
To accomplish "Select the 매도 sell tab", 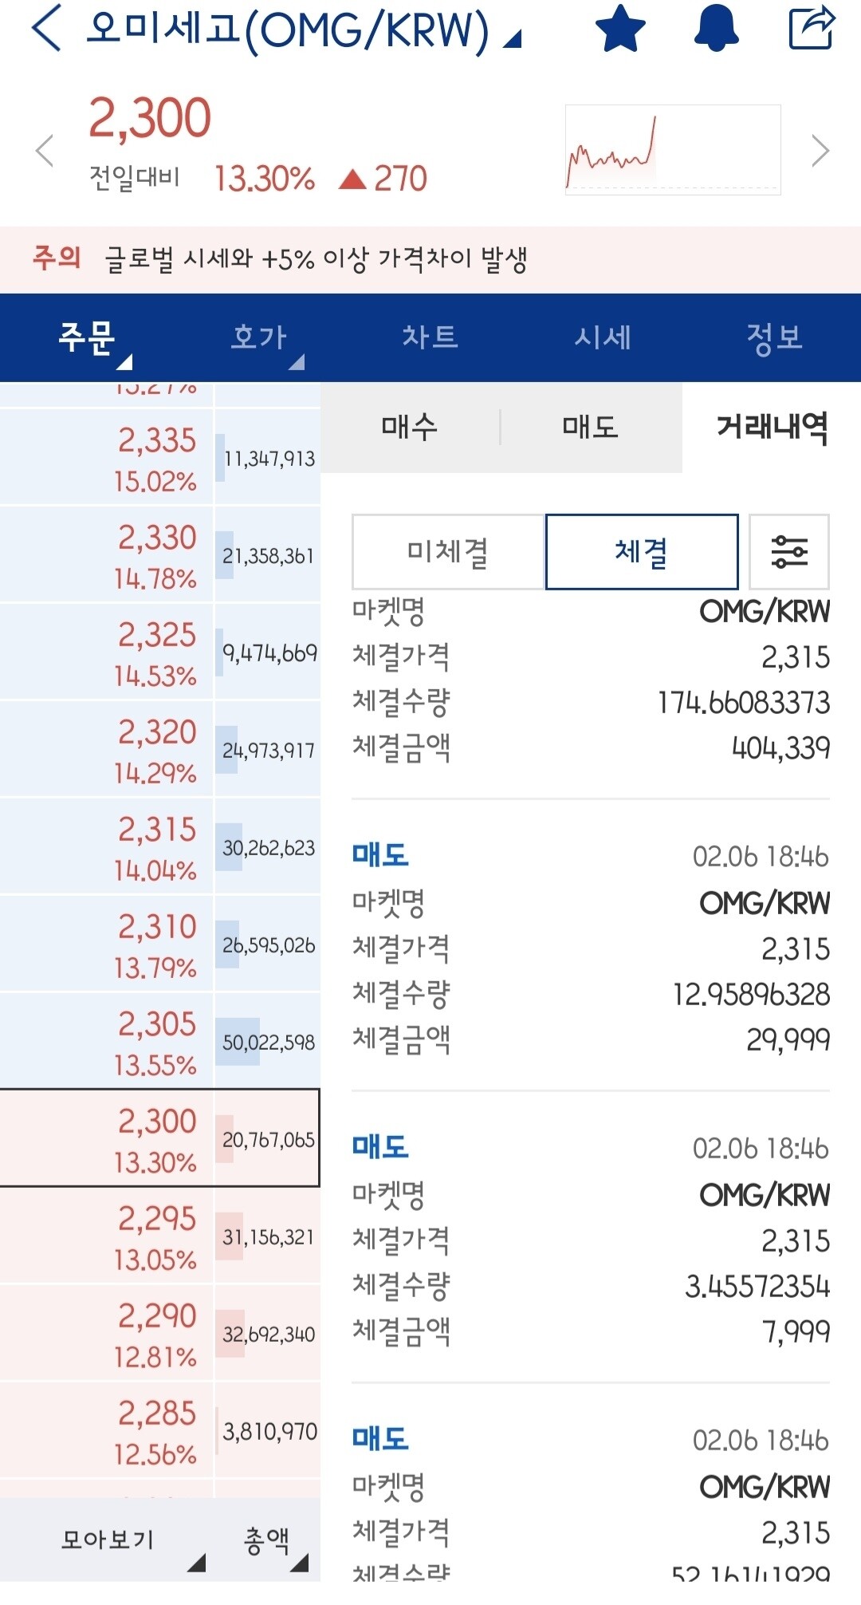I will 590,427.
